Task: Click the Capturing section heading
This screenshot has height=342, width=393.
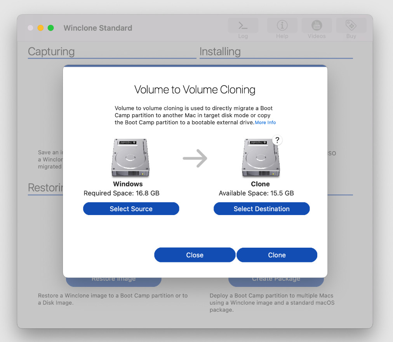Action: tap(51, 52)
